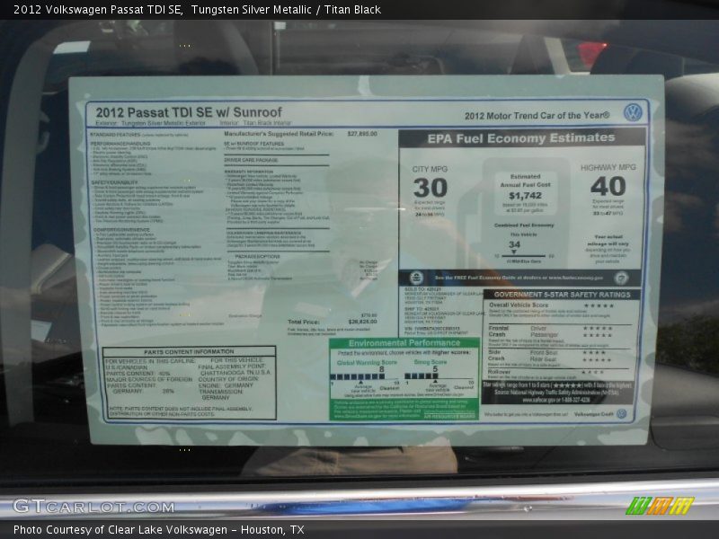Image resolution: width=719 pixels, height=539 pixels.
Task: Click the annual fuel cost '$1,742'
Action: click(x=525, y=196)
